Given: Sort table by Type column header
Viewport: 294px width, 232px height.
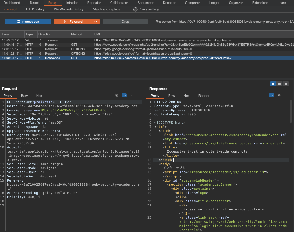Looking at the screenshot, I should click(x=31, y=34).
